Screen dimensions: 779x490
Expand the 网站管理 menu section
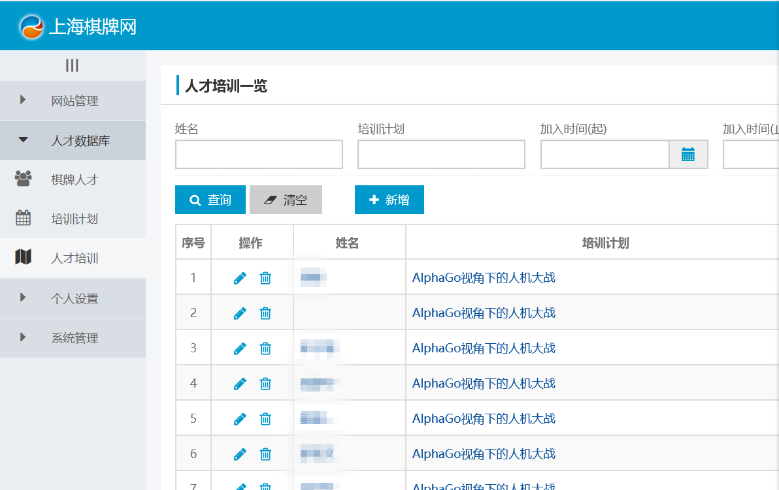coord(73,100)
